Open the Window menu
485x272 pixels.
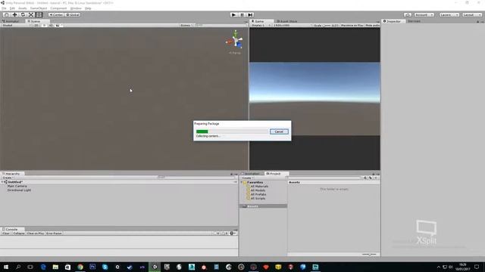pos(76,8)
